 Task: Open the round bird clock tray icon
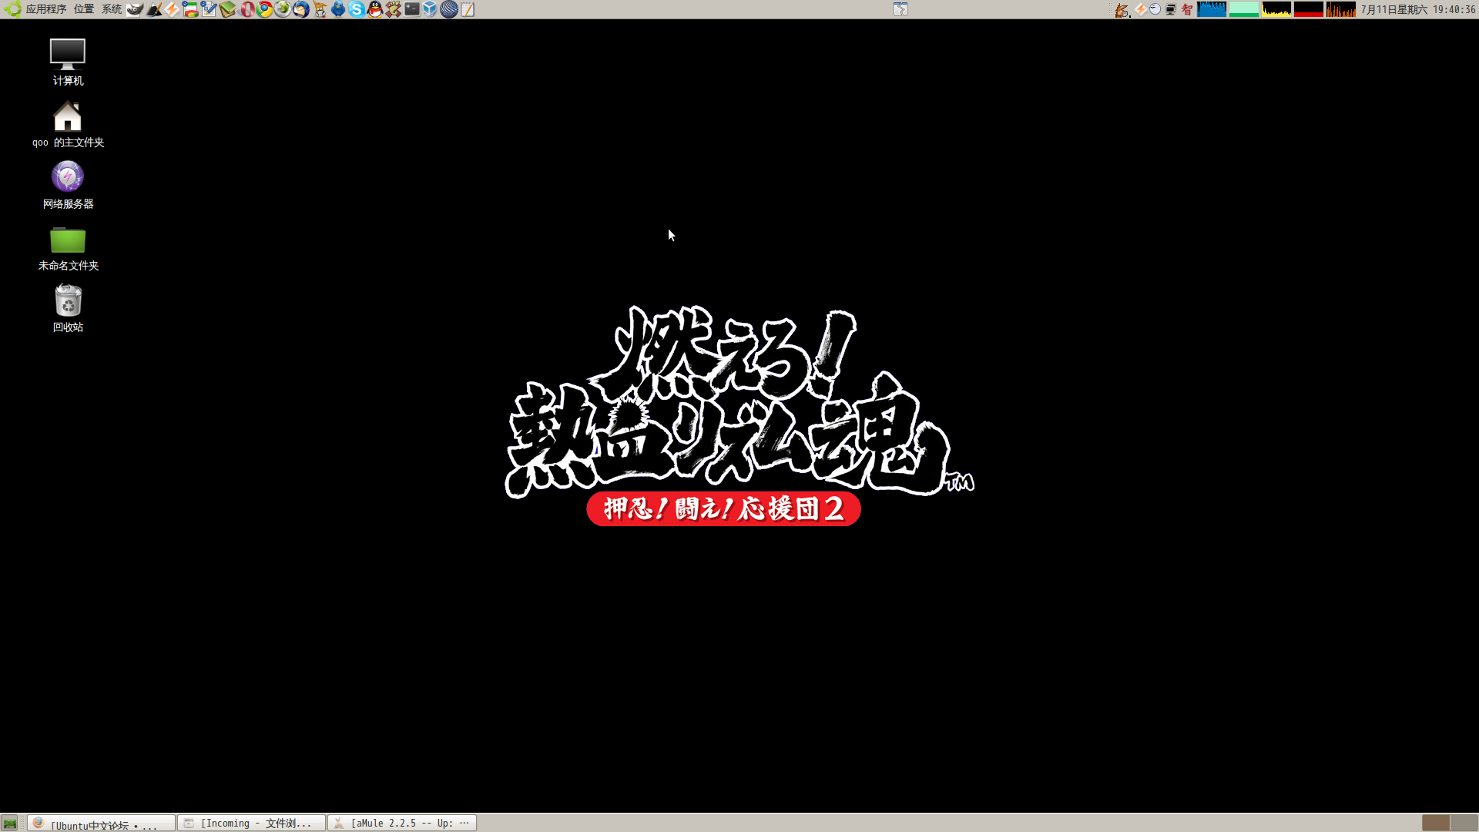tap(1155, 9)
